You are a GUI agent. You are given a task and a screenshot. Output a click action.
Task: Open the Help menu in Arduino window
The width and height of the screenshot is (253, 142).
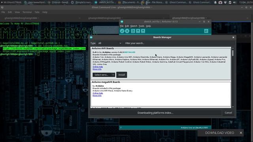click(148, 26)
